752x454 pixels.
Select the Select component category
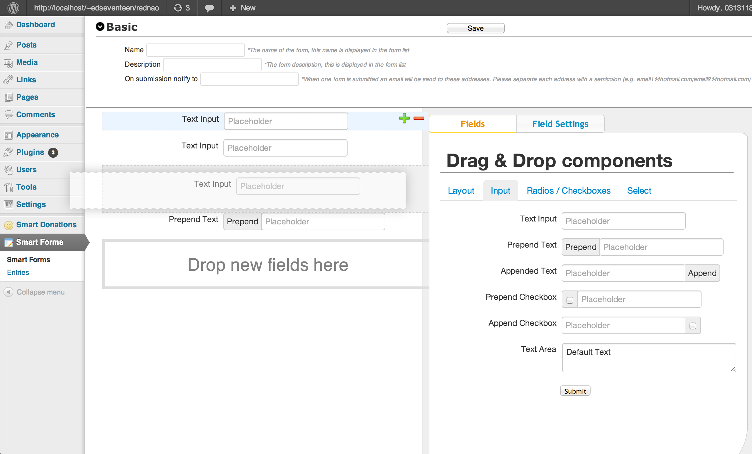click(x=639, y=190)
